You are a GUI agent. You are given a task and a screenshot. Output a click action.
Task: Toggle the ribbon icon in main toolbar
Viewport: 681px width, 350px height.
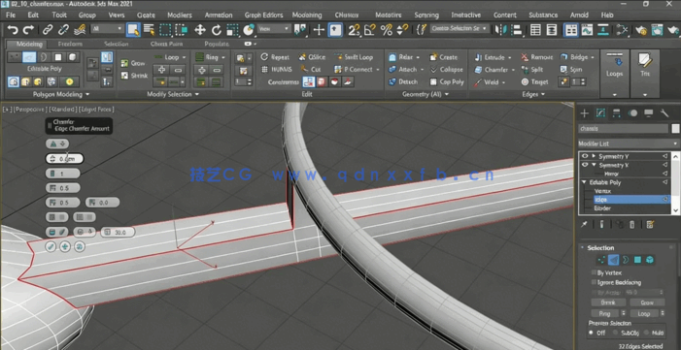click(570, 30)
